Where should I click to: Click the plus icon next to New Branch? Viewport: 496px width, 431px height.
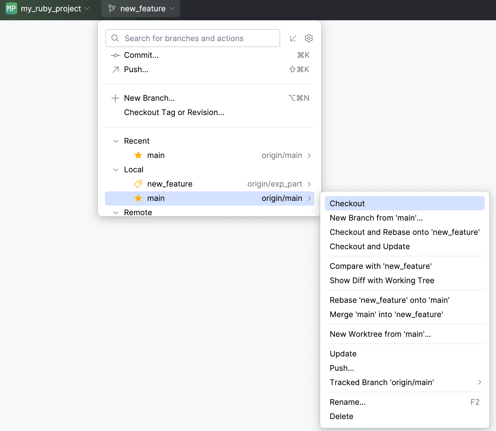pos(115,98)
